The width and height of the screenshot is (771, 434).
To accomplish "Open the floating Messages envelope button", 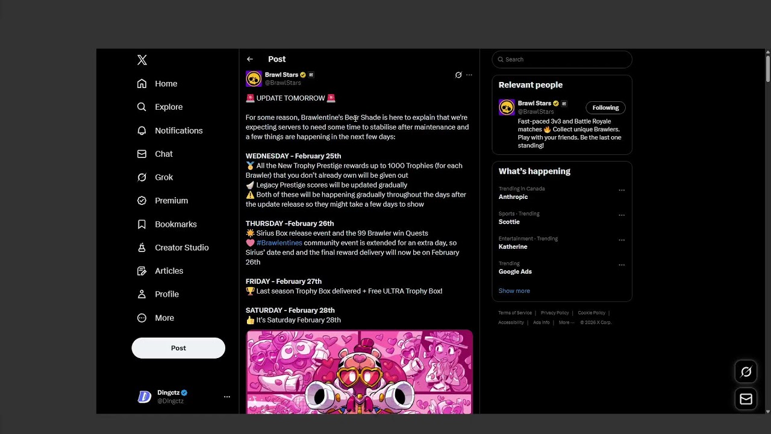I will (746, 399).
